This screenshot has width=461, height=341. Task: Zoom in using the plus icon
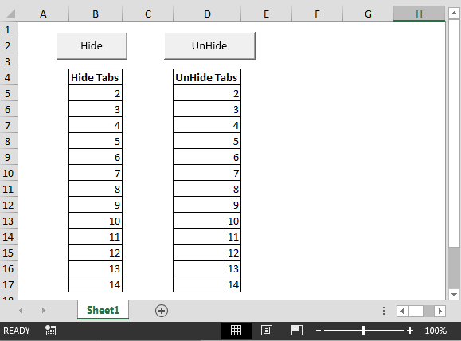pyautogui.click(x=410, y=331)
